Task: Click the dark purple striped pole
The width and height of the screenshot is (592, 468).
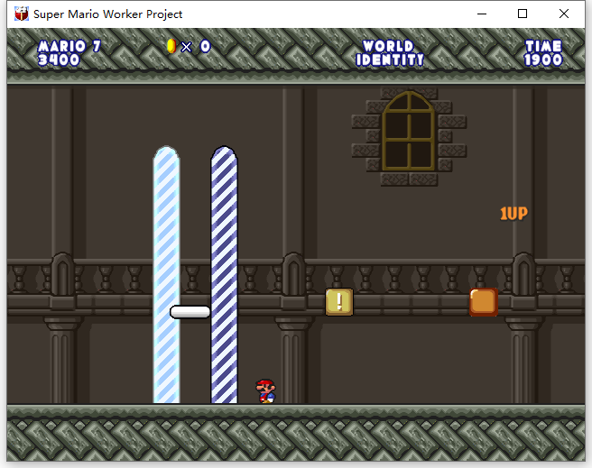Action: 224,274
